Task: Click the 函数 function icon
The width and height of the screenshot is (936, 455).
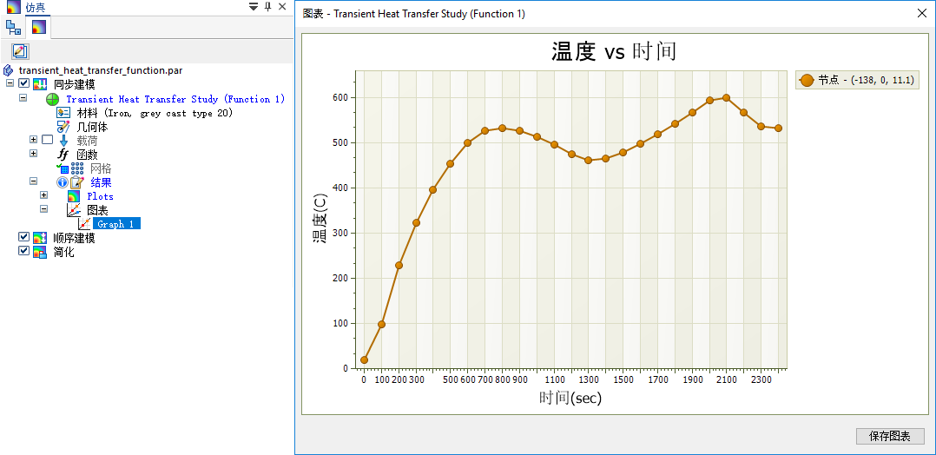Action: 63,155
